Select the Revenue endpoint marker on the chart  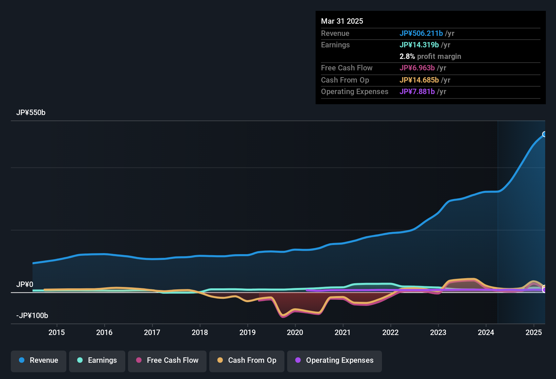pyautogui.click(x=544, y=134)
